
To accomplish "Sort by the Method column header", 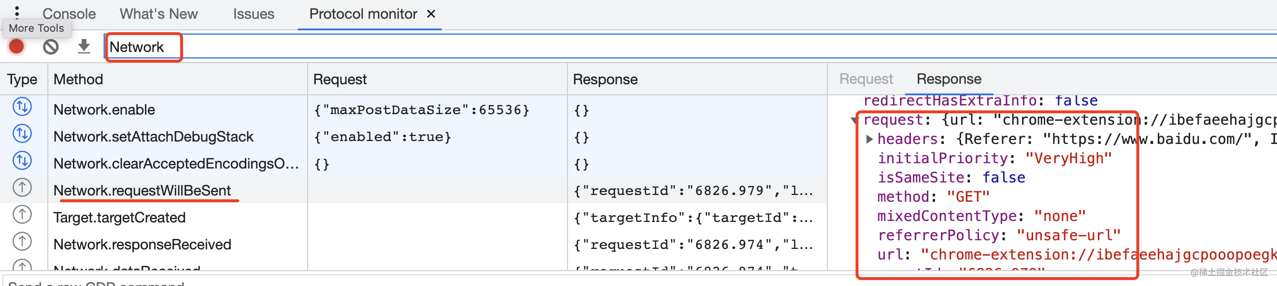I will pos(78,79).
